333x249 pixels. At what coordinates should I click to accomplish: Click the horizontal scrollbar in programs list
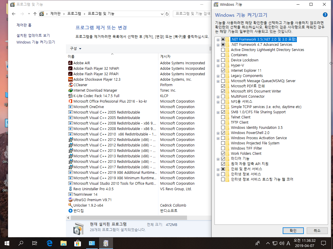[x=129, y=218]
